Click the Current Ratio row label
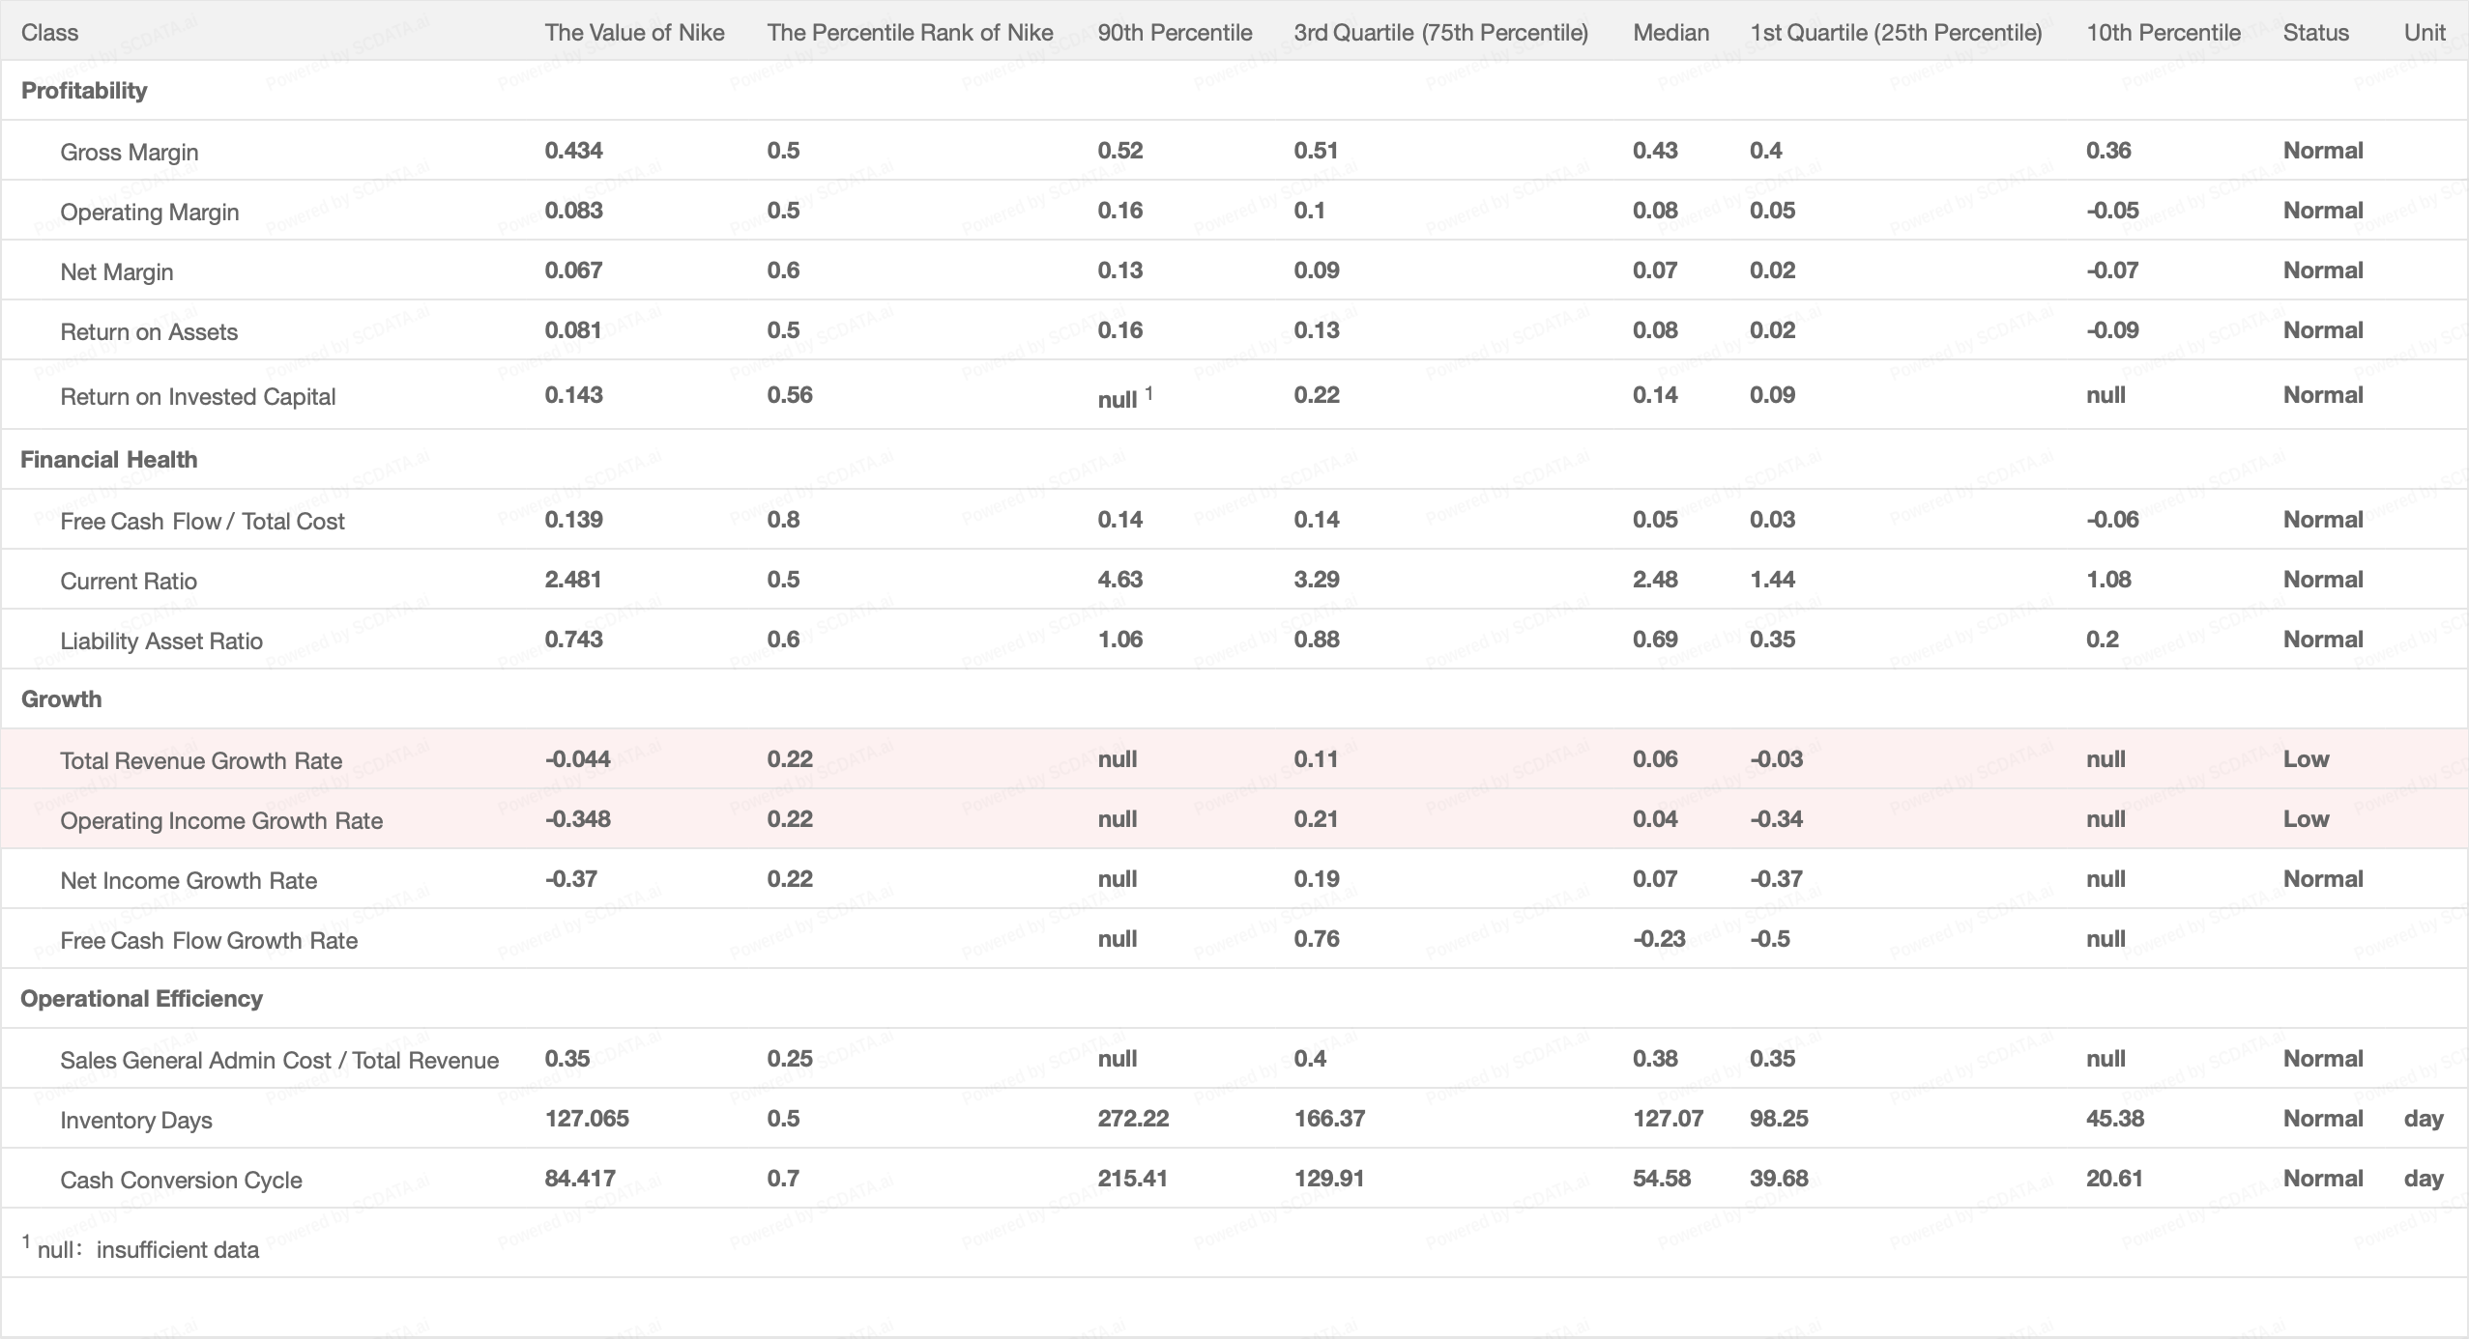 click(x=129, y=582)
